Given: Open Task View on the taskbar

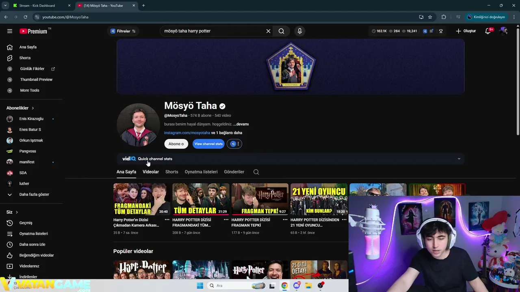Looking at the screenshot, I should (x=272, y=286).
